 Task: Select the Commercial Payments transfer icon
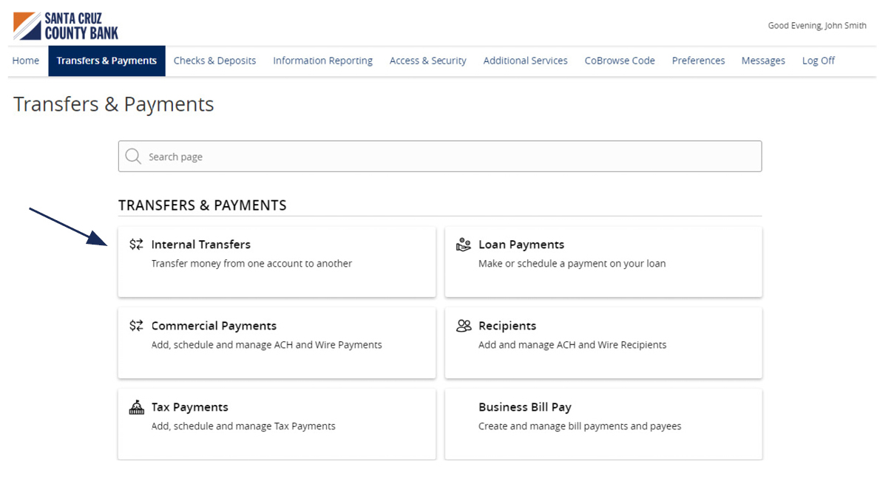[x=137, y=324]
